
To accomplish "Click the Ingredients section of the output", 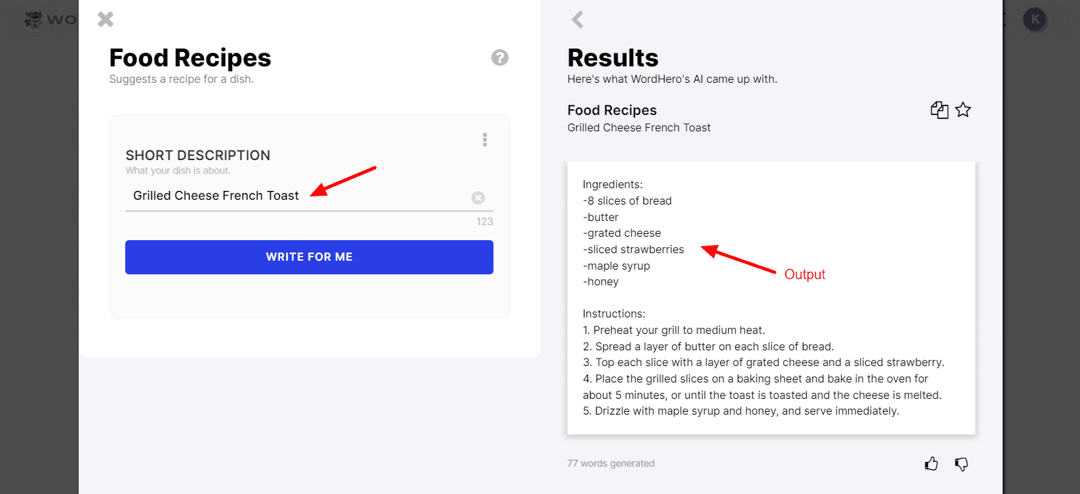I will pos(613,185).
